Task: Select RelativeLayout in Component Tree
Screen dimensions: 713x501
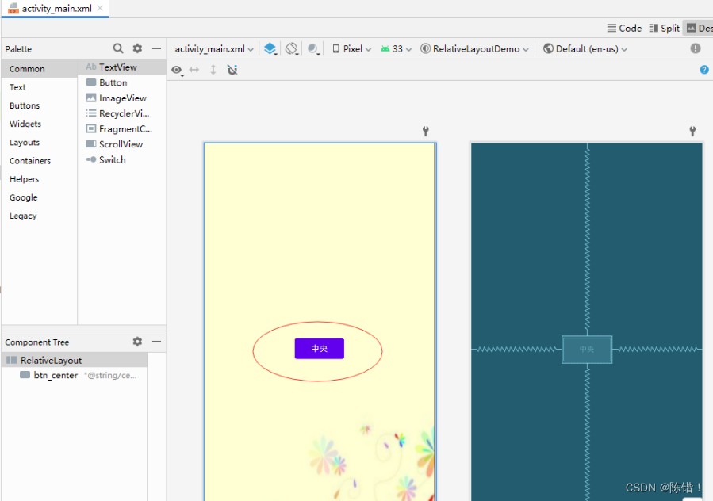Action: (x=75, y=360)
